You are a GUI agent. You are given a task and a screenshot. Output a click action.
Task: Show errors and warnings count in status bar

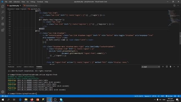pyautogui.click(x=5, y=96)
